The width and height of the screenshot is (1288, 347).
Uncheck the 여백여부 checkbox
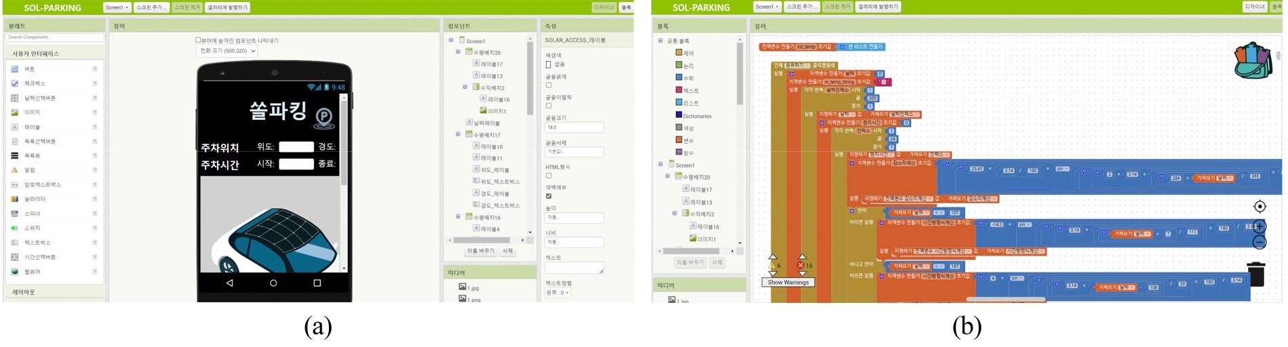pyautogui.click(x=549, y=196)
